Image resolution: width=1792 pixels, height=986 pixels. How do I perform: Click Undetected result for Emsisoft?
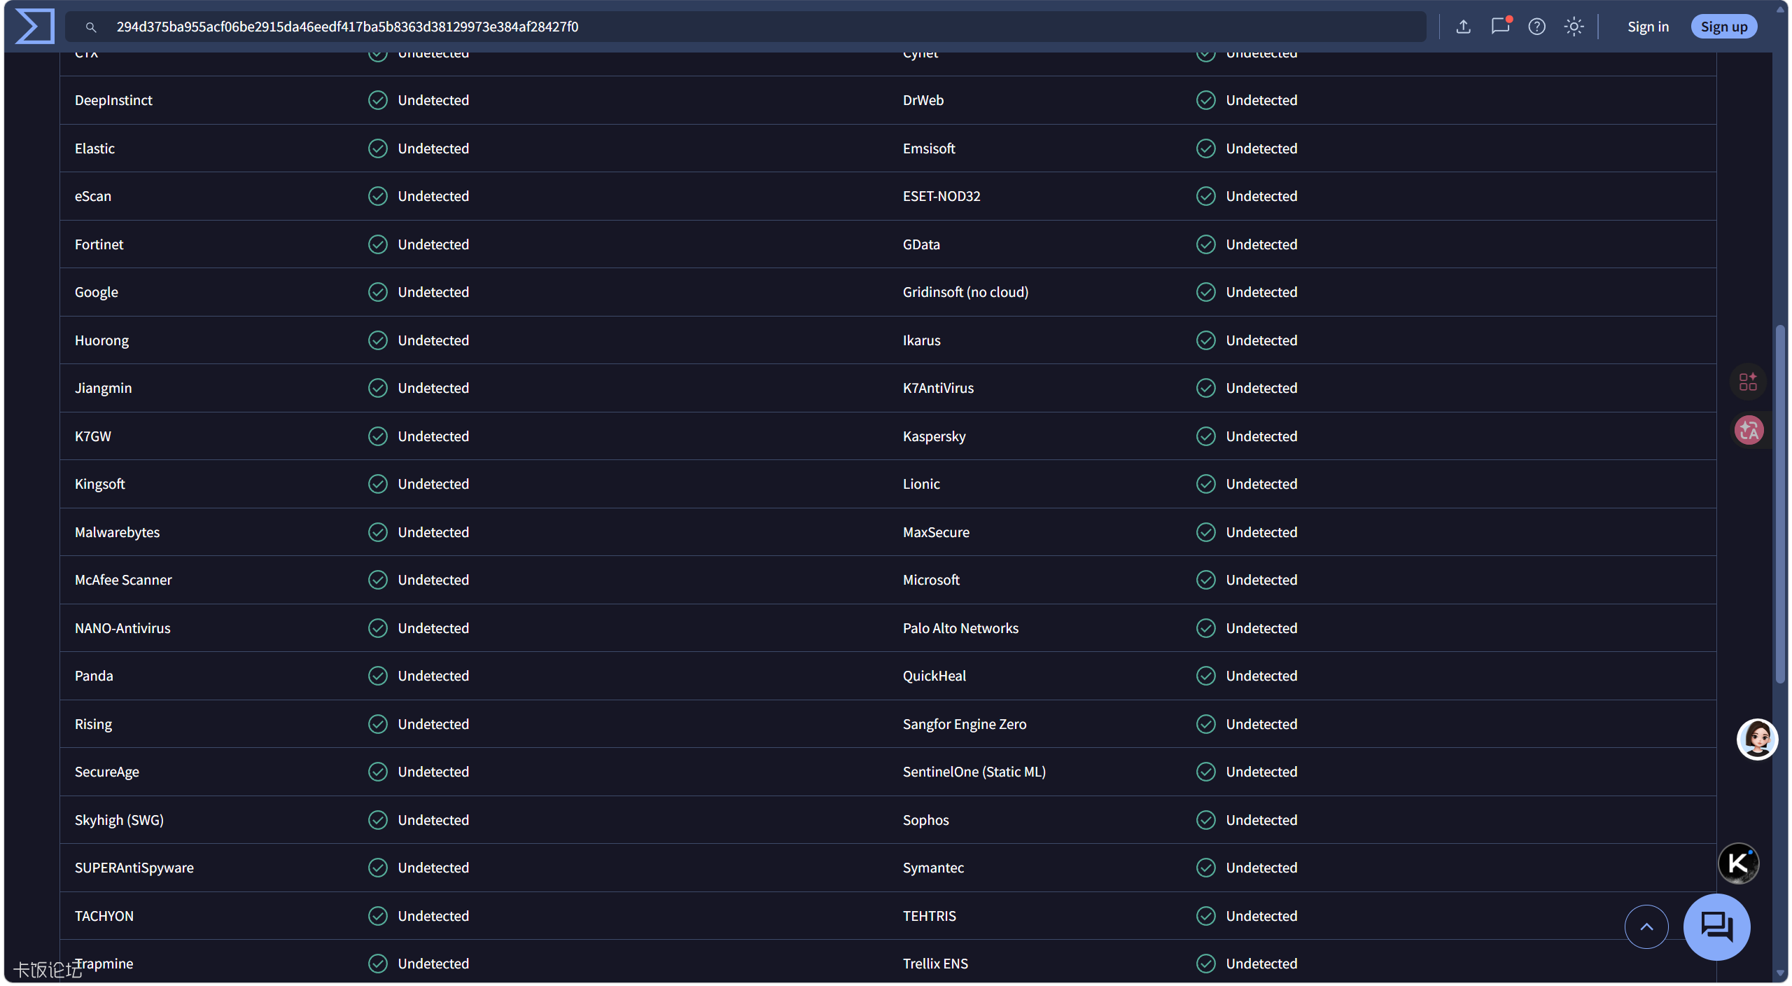pyautogui.click(x=1261, y=148)
